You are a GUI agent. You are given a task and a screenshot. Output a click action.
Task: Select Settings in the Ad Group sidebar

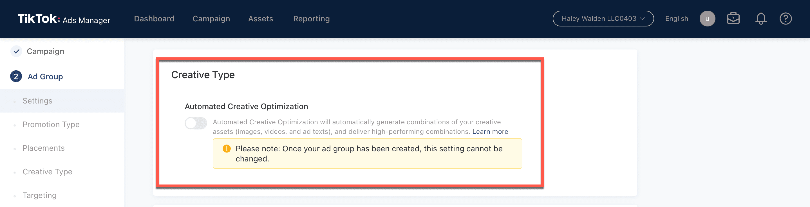(x=37, y=101)
